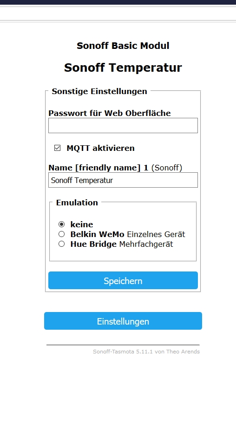Click the MQTT aktivieren label text
The height and width of the screenshot is (441, 236).
pyautogui.click(x=100, y=148)
